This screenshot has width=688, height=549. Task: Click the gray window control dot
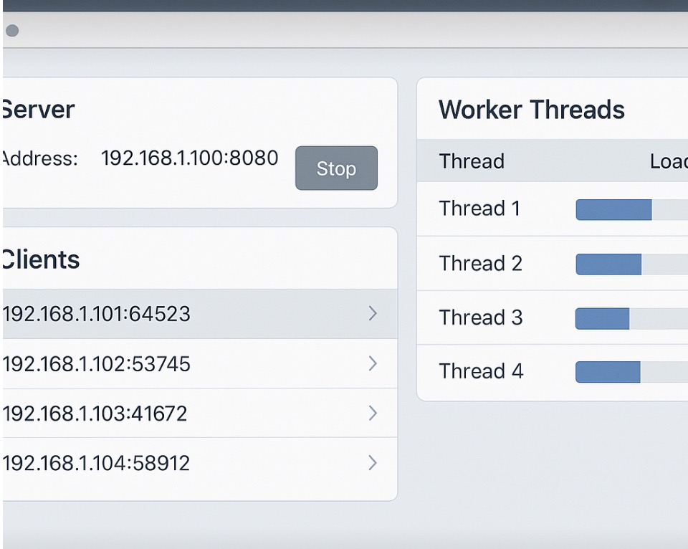coord(12,30)
